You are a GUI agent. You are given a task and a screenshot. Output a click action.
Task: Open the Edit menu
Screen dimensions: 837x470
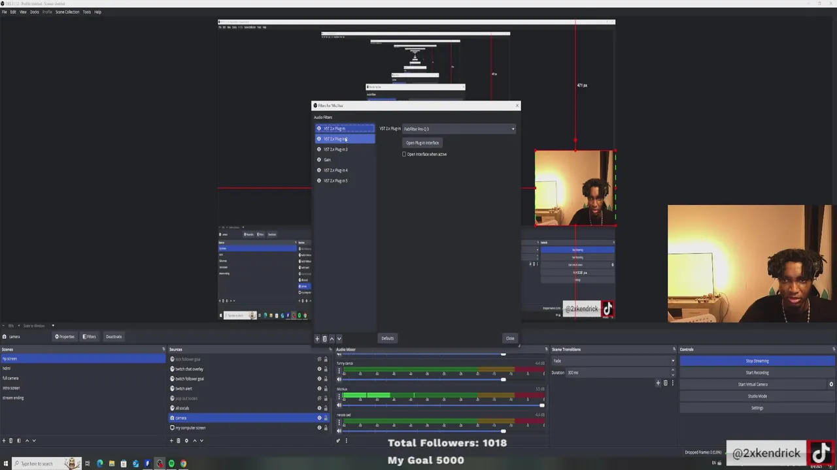coord(13,12)
